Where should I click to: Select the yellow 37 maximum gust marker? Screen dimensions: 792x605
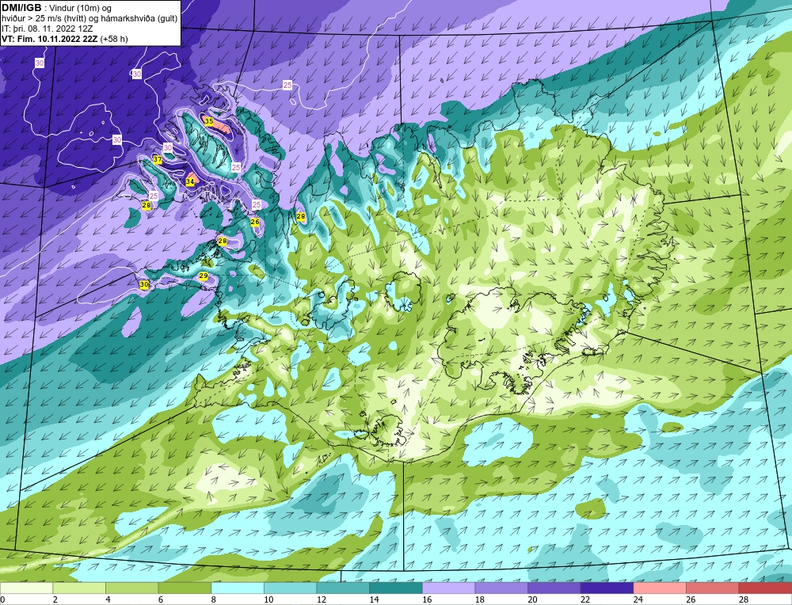click(158, 160)
